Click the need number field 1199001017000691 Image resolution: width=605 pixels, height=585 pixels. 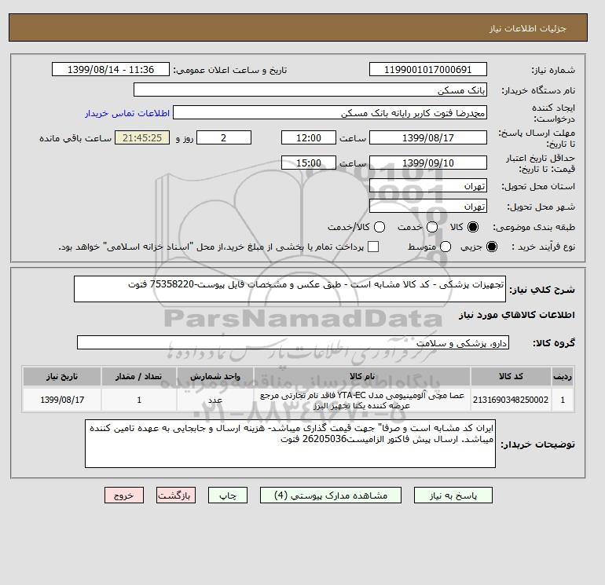428,69
